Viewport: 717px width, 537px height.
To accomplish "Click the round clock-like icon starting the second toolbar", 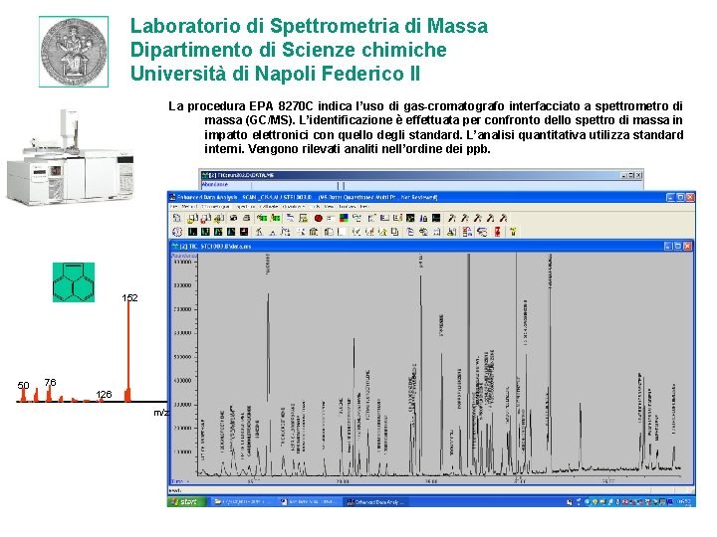I will 177,232.
